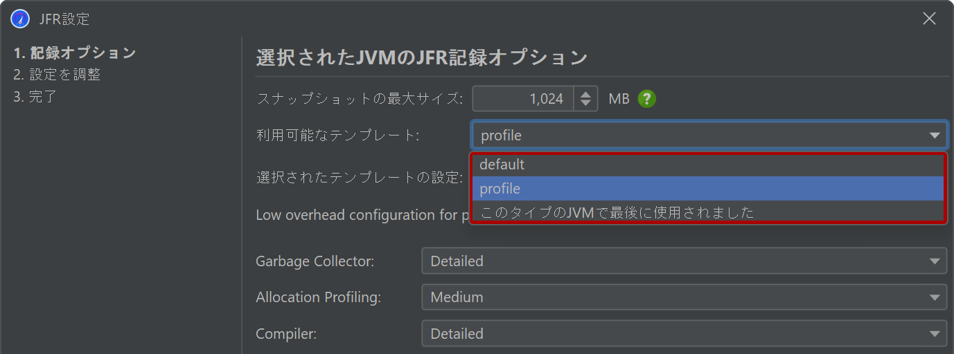This screenshot has height=354, width=954.
Task: Click the snapshot size field showing 1,024
Action: coord(524,99)
